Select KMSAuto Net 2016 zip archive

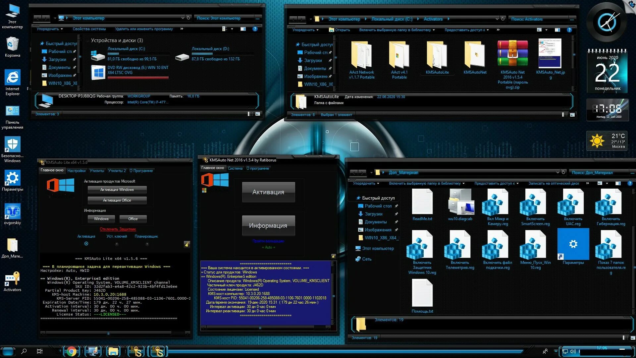tap(512, 65)
